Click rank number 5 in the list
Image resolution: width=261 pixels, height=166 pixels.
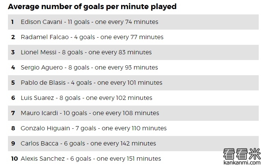pos(13,83)
